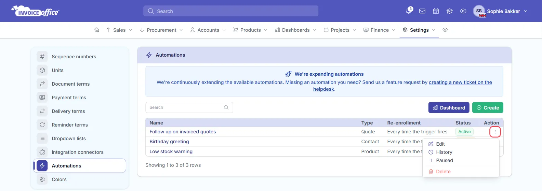
Task: Open Document terms settings
Action: [x=70, y=84]
